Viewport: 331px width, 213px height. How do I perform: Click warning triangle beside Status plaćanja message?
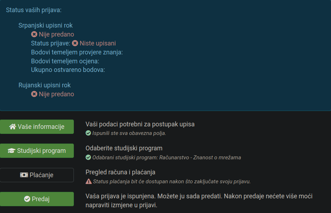(x=89, y=181)
